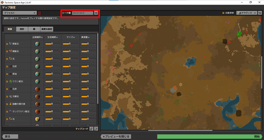Open the デフォルト preset dropdown

coord(20,13)
